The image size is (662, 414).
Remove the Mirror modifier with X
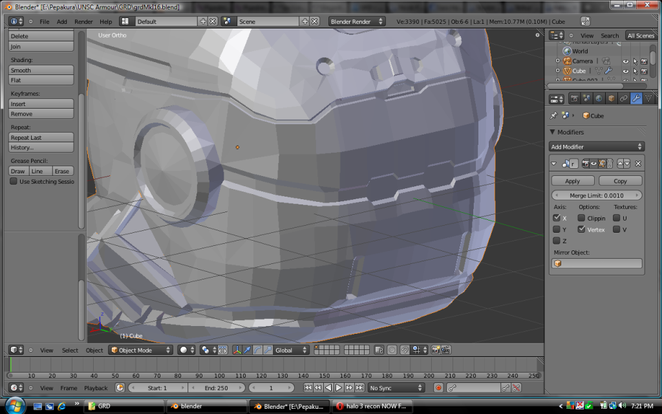[x=638, y=164]
